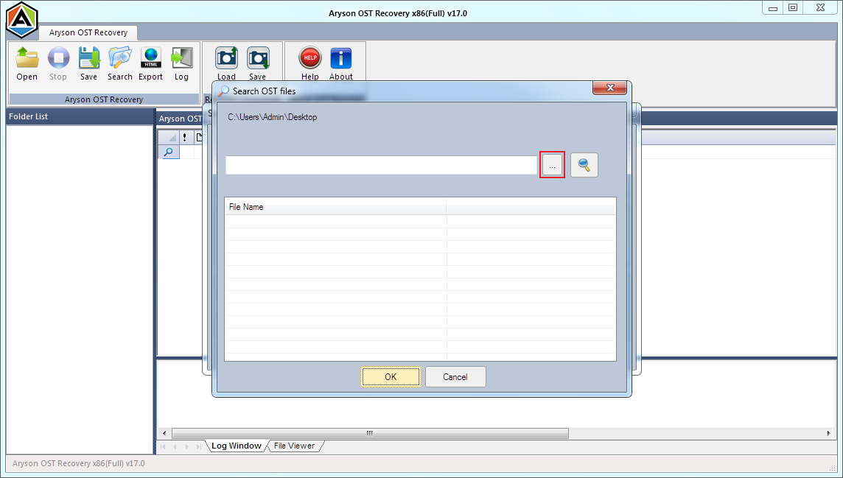Maximize the main application window

click(792, 7)
